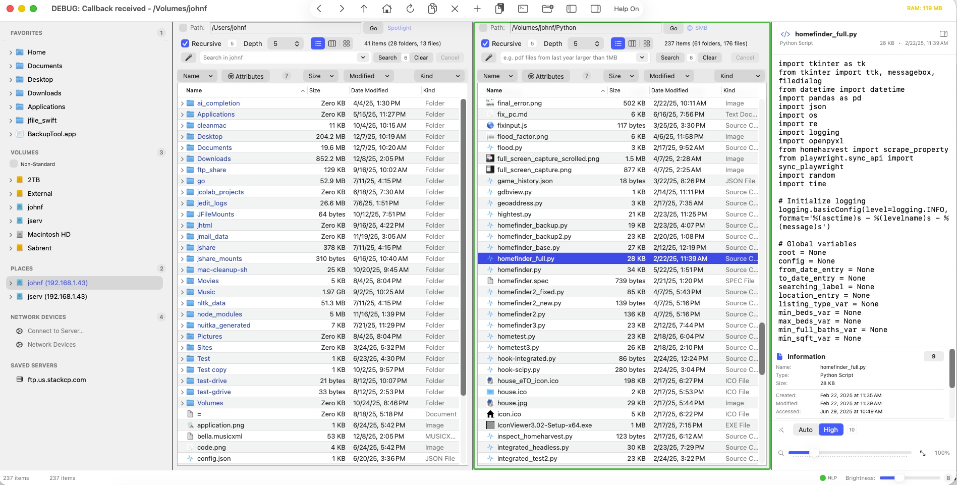Toggle the checkbox before the left Path field
Viewport: 957px width, 485px height.
(183, 28)
